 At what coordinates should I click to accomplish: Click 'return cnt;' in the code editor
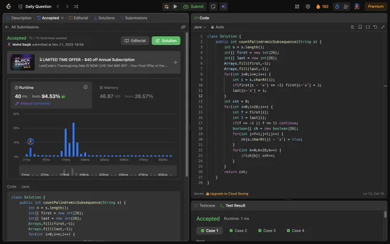tap(236, 172)
